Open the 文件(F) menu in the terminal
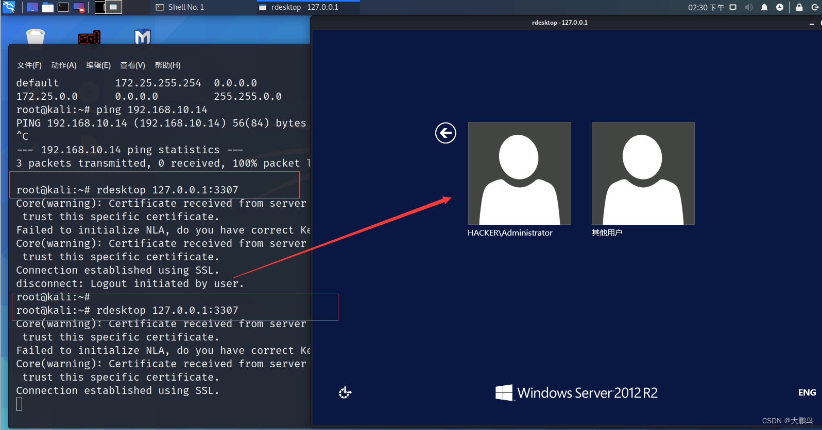 (x=29, y=65)
